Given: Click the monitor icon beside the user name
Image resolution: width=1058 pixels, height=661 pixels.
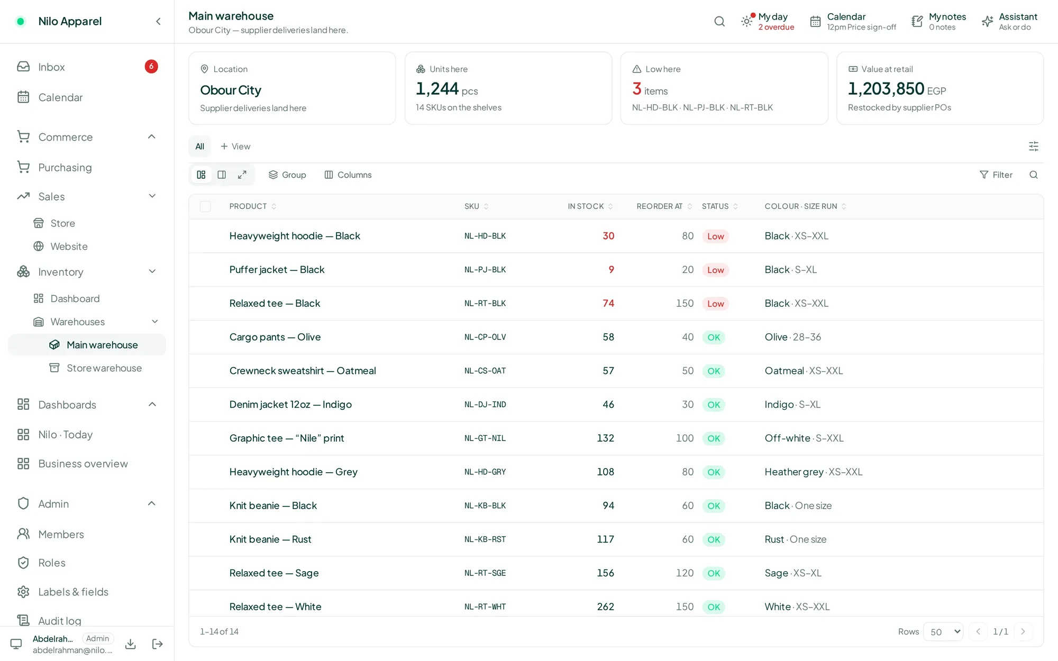Looking at the screenshot, I should tap(16, 644).
